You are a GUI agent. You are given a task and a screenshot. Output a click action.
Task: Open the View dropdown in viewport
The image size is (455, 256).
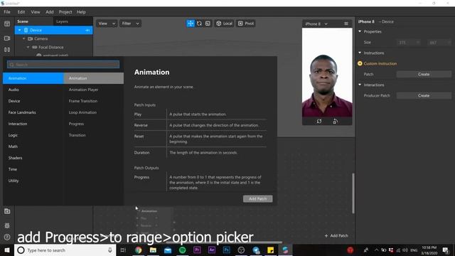(107, 23)
